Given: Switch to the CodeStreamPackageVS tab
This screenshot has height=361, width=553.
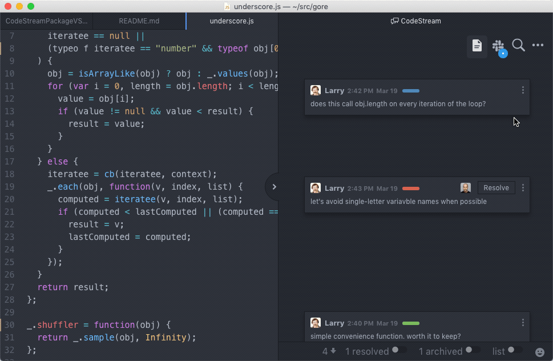Looking at the screenshot, I should click(46, 21).
